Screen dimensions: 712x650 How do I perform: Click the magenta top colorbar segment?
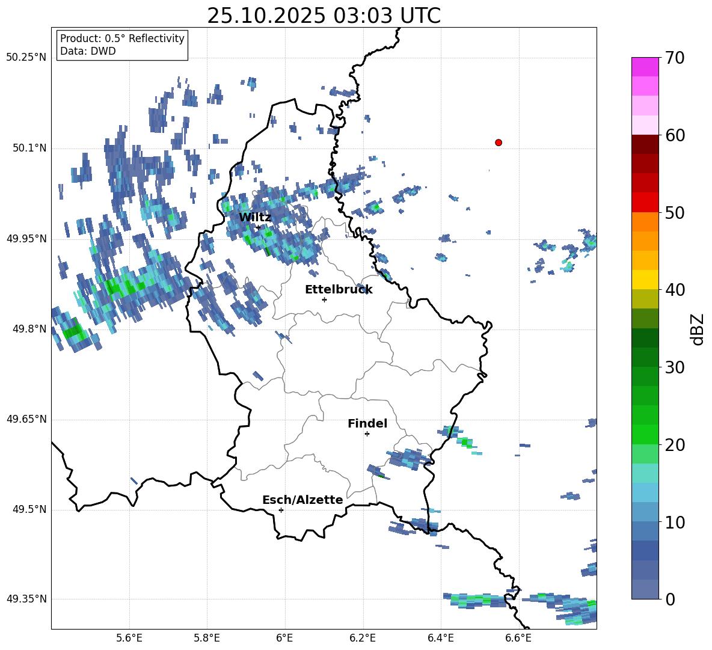point(645,67)
